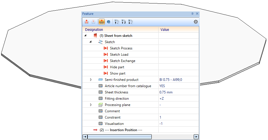Collapse the Sheet from sketch node
Image resolution: width=268 pixels, height=140 pixels.
(85, 36)
